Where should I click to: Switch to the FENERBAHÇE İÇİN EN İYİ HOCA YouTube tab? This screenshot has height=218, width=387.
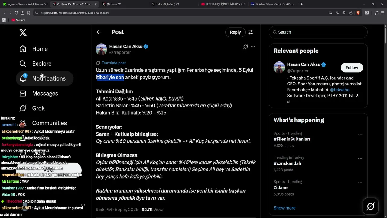tap(223, 4)
